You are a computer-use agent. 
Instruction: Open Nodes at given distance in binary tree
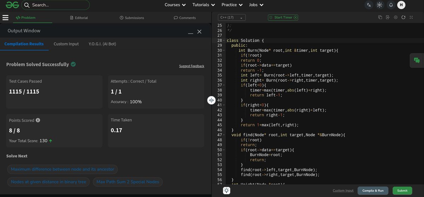pyautogui.click(x=48, y=182)
